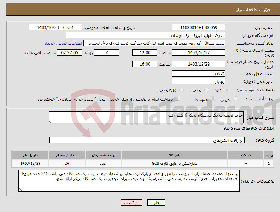The width and height of the screenshot is (280, 212).
Task: Click unit cell عدد
Action: coord(103,163)
